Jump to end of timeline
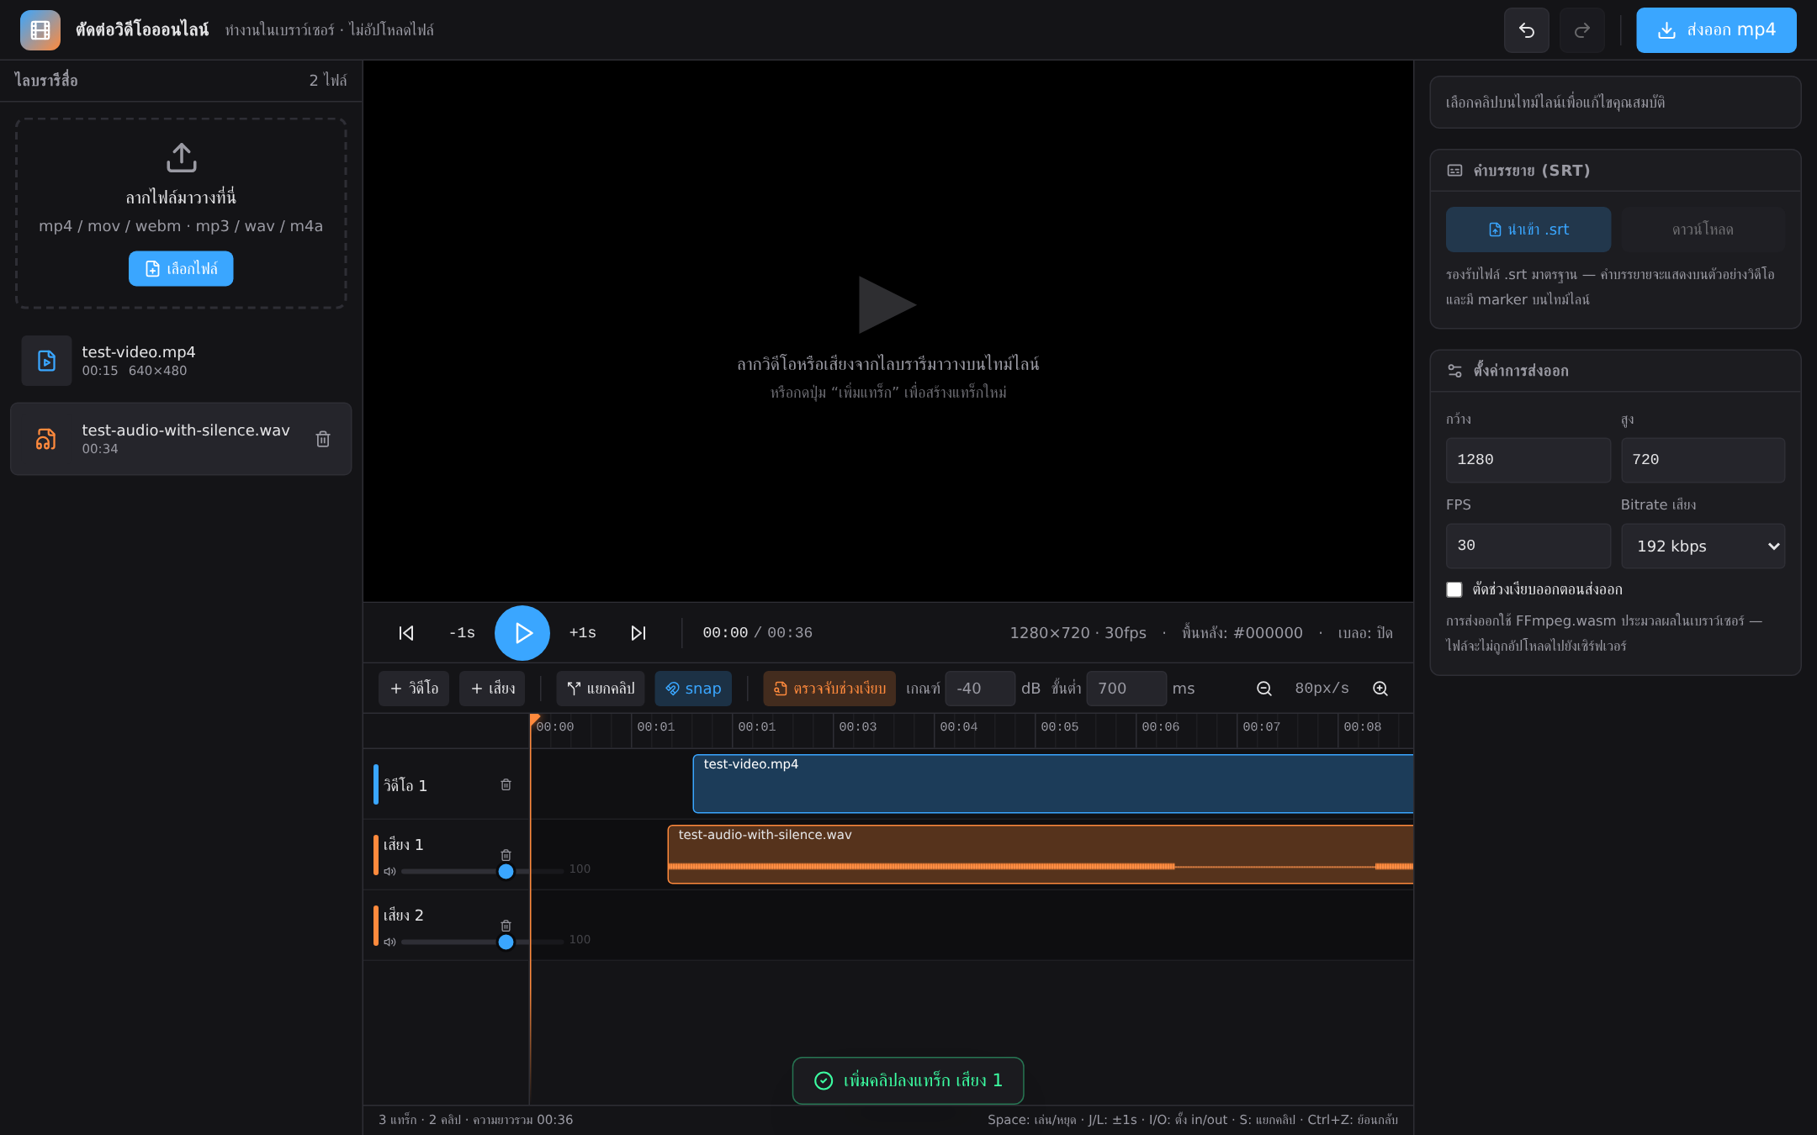The image size is (1817, 1135). [x=638, y=633]
